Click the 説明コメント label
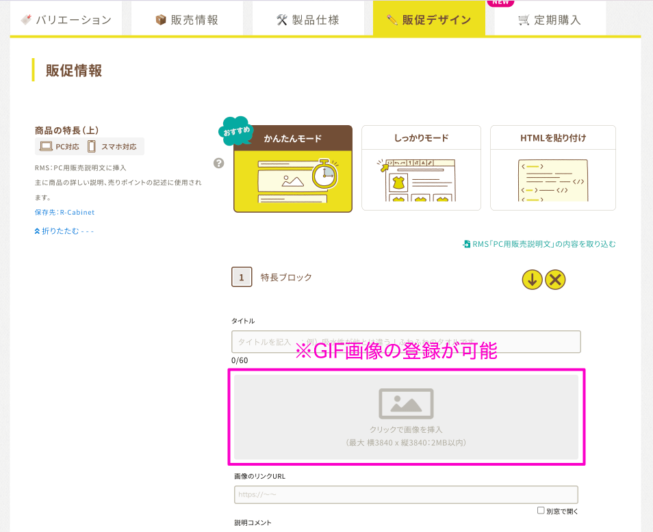This screenshot has height=532, width=653. tap(253, 523)
